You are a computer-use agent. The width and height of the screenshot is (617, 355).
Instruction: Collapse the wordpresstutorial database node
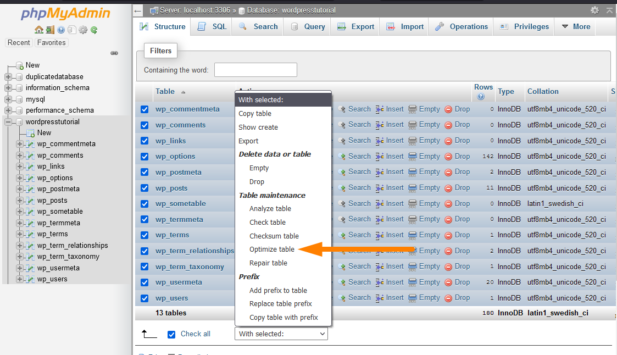coord(8,122)
